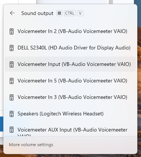Click the Sound output heading

tap(37, 13)
